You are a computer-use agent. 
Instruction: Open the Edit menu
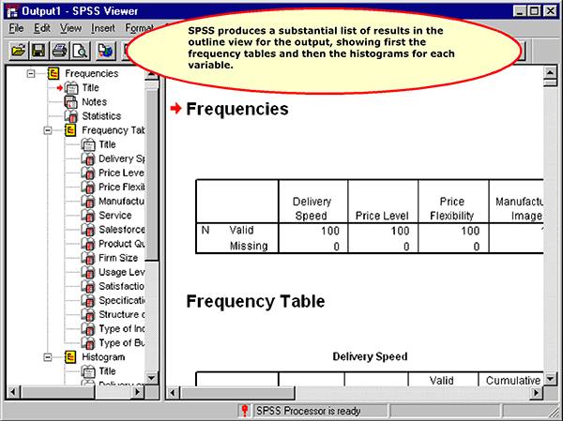[x=42, y=28]
